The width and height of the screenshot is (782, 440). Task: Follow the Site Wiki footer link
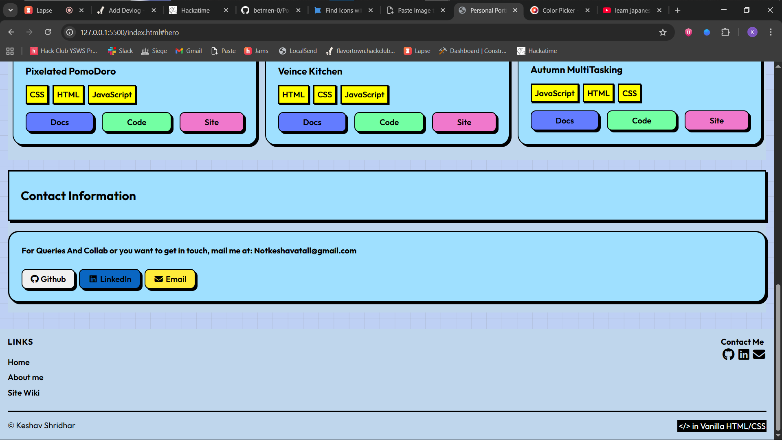pos(24,393)
